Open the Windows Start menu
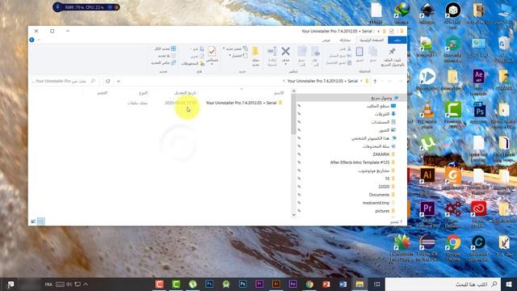Image resolution: width=517 pixels, height=291 pixels. pyautogui.click(x=509, y=284)
